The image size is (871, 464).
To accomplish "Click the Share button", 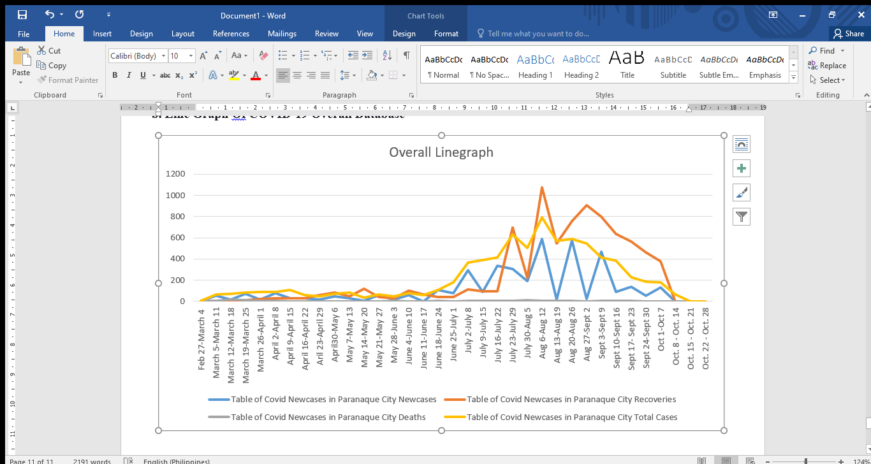I will (x=848, y=34).
